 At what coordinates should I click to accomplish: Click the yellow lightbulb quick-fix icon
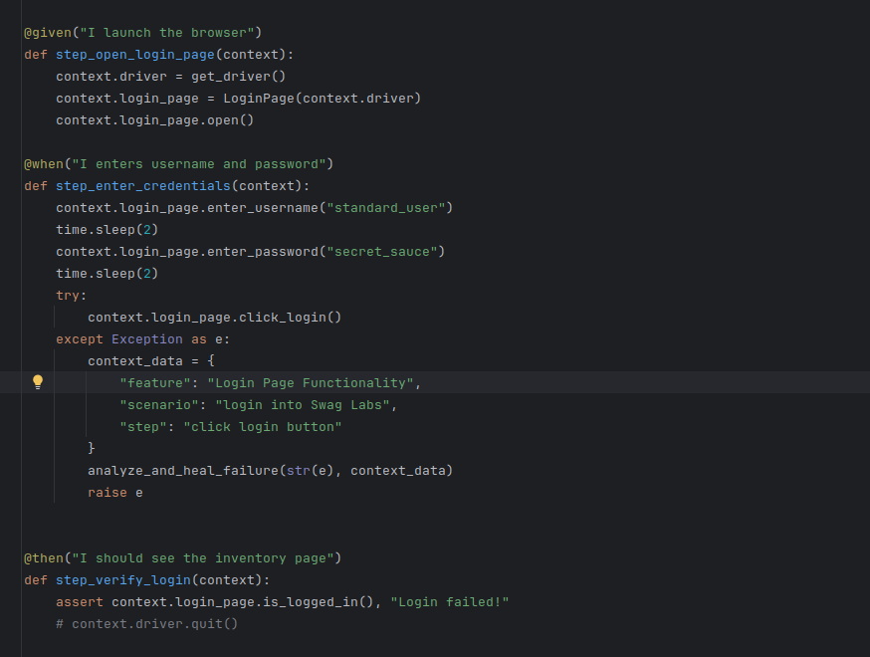38,382
